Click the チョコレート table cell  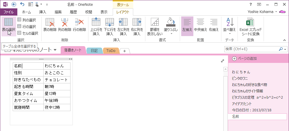tap(57, 80)
